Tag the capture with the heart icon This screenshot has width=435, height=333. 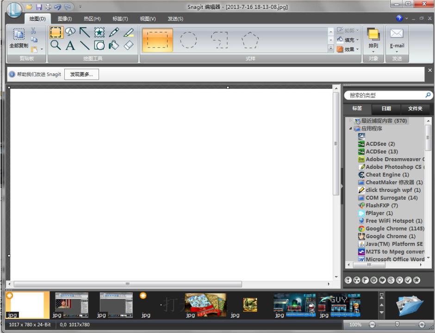[383, 279]
